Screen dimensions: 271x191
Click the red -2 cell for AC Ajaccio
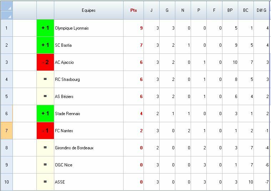click(x=45, y=62)
